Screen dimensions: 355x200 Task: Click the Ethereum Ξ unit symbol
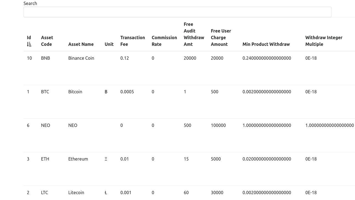pyautogui.click(x=106, y=159)
